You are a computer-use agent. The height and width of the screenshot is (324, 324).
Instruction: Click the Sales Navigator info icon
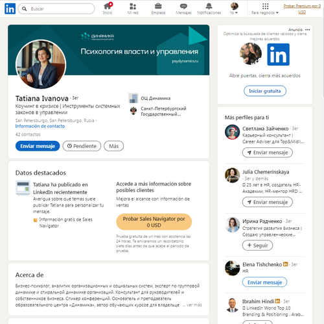point(36,220)
